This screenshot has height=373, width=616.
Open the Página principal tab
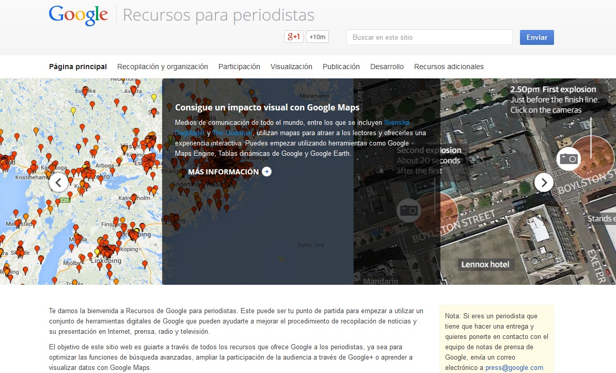[78, 67]
